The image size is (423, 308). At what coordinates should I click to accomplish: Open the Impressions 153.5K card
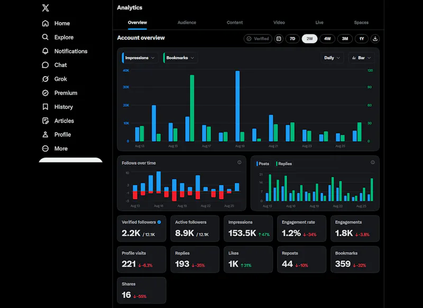click(248, 229)
